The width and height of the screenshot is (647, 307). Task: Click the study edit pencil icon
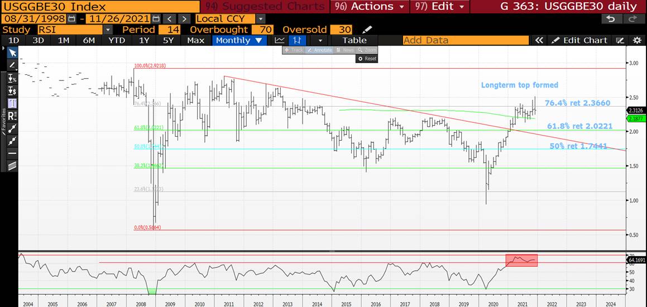pyautogui.click(x=367, y=30)
